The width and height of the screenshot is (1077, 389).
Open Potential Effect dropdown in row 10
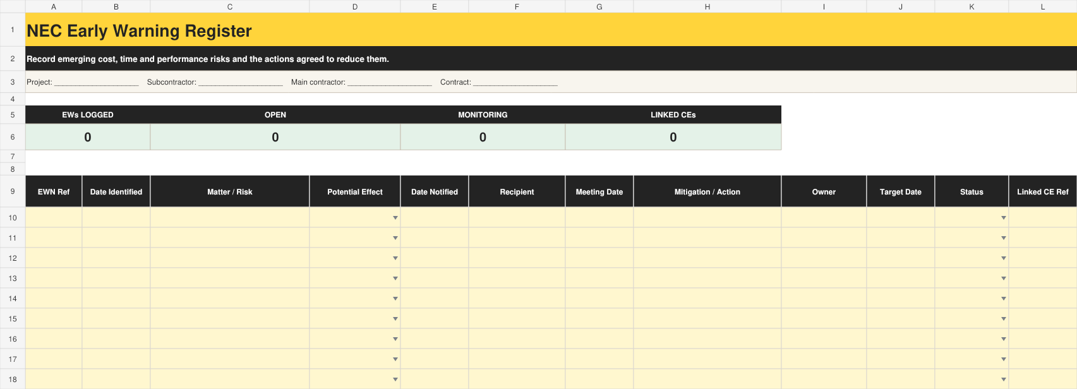395,218
